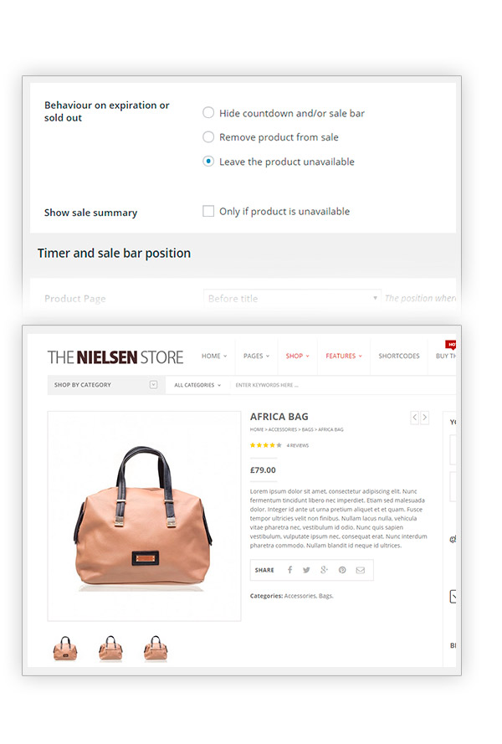Select Remove product from sale option

(x=208, y=137)
